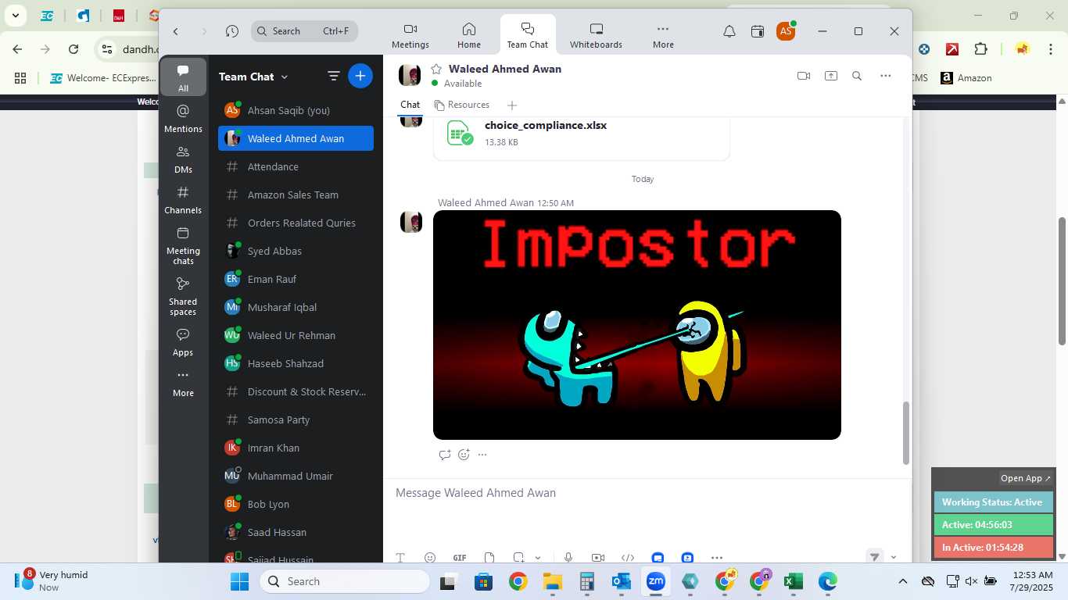Insert code snippet in composer
1068x600 pixels.
pyautogui.click(x=627, y=558)
